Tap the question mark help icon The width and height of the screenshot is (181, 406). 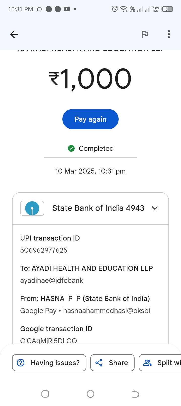(x=21, y=363)
